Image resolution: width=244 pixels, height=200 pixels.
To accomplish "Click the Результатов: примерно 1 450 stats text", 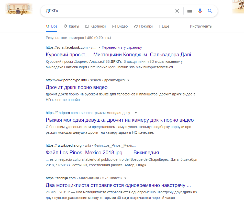I will (78, 38).
